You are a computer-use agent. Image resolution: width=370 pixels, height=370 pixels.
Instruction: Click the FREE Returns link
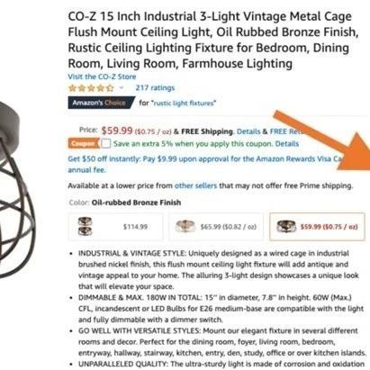[286, 131]
